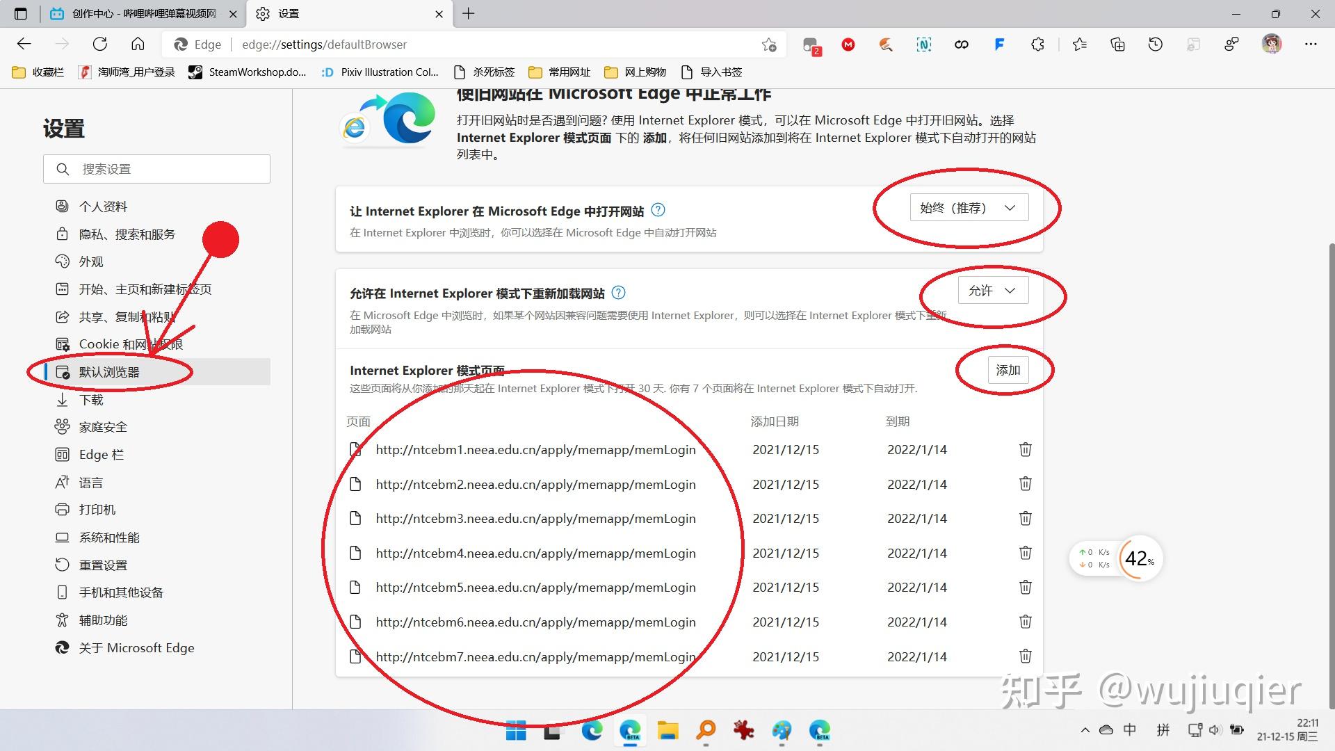The width and height of the screenshot is (1335, 751).
Task: Click 添加 to add IE mode page
Action: pyautogui.click(x=1008, y=370)
